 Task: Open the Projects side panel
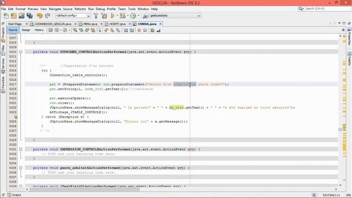point(3,35)
